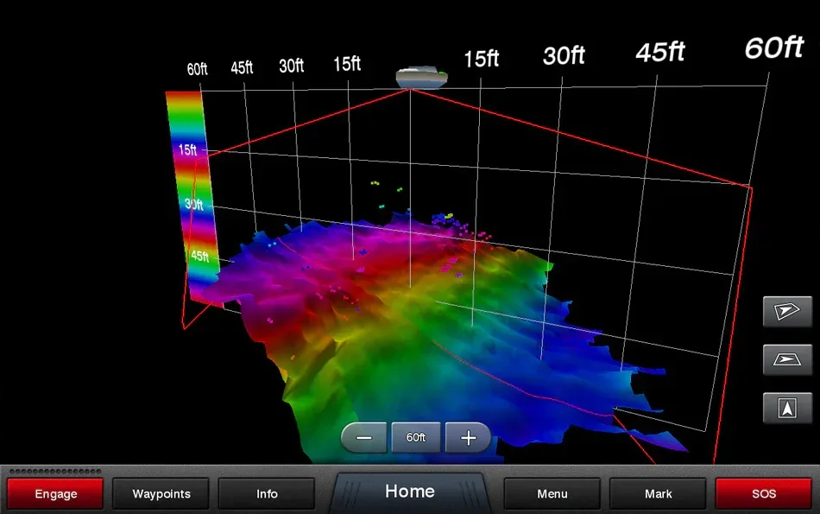This screenshot has height=514, width=820.
Task: Zoom in with the plus button
Action: click(468, 438)
